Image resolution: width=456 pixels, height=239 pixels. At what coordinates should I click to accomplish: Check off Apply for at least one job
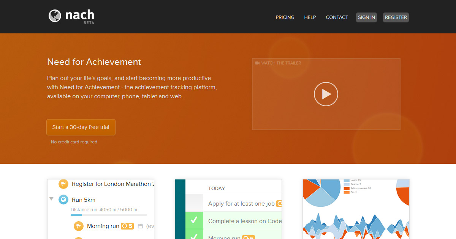(x=194, y=203)
